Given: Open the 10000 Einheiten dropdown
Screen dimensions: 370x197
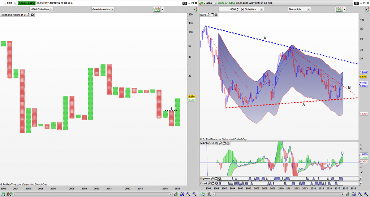Looking at the screenshot, I should tap(41, 9).
